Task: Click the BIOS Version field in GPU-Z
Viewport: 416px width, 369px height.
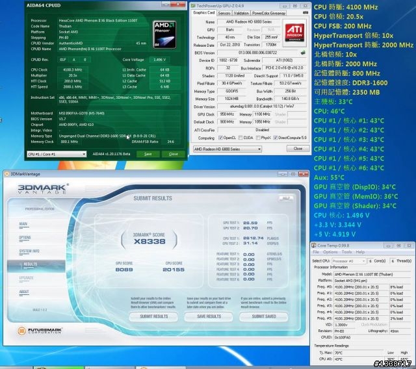Action: [257, 53]
